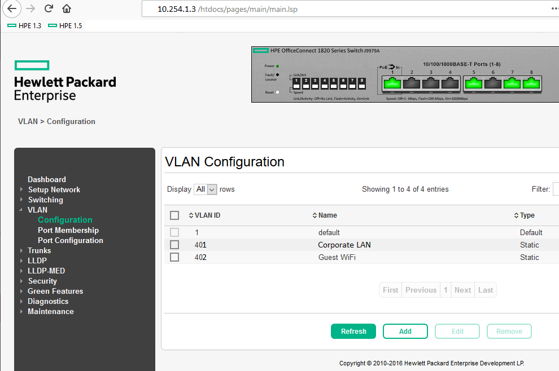Click the Filter input field
The width and height of the screenshot is (559, 371).
click(556, 189)
